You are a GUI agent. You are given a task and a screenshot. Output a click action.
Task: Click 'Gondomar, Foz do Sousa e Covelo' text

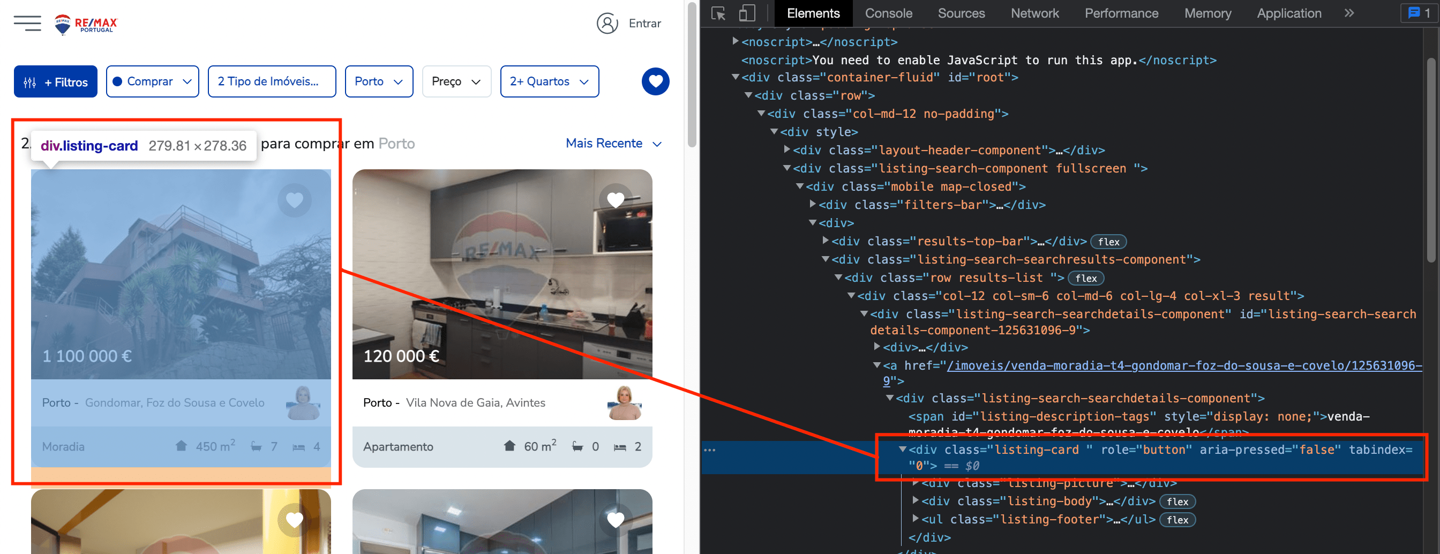[x=175, y=402]
